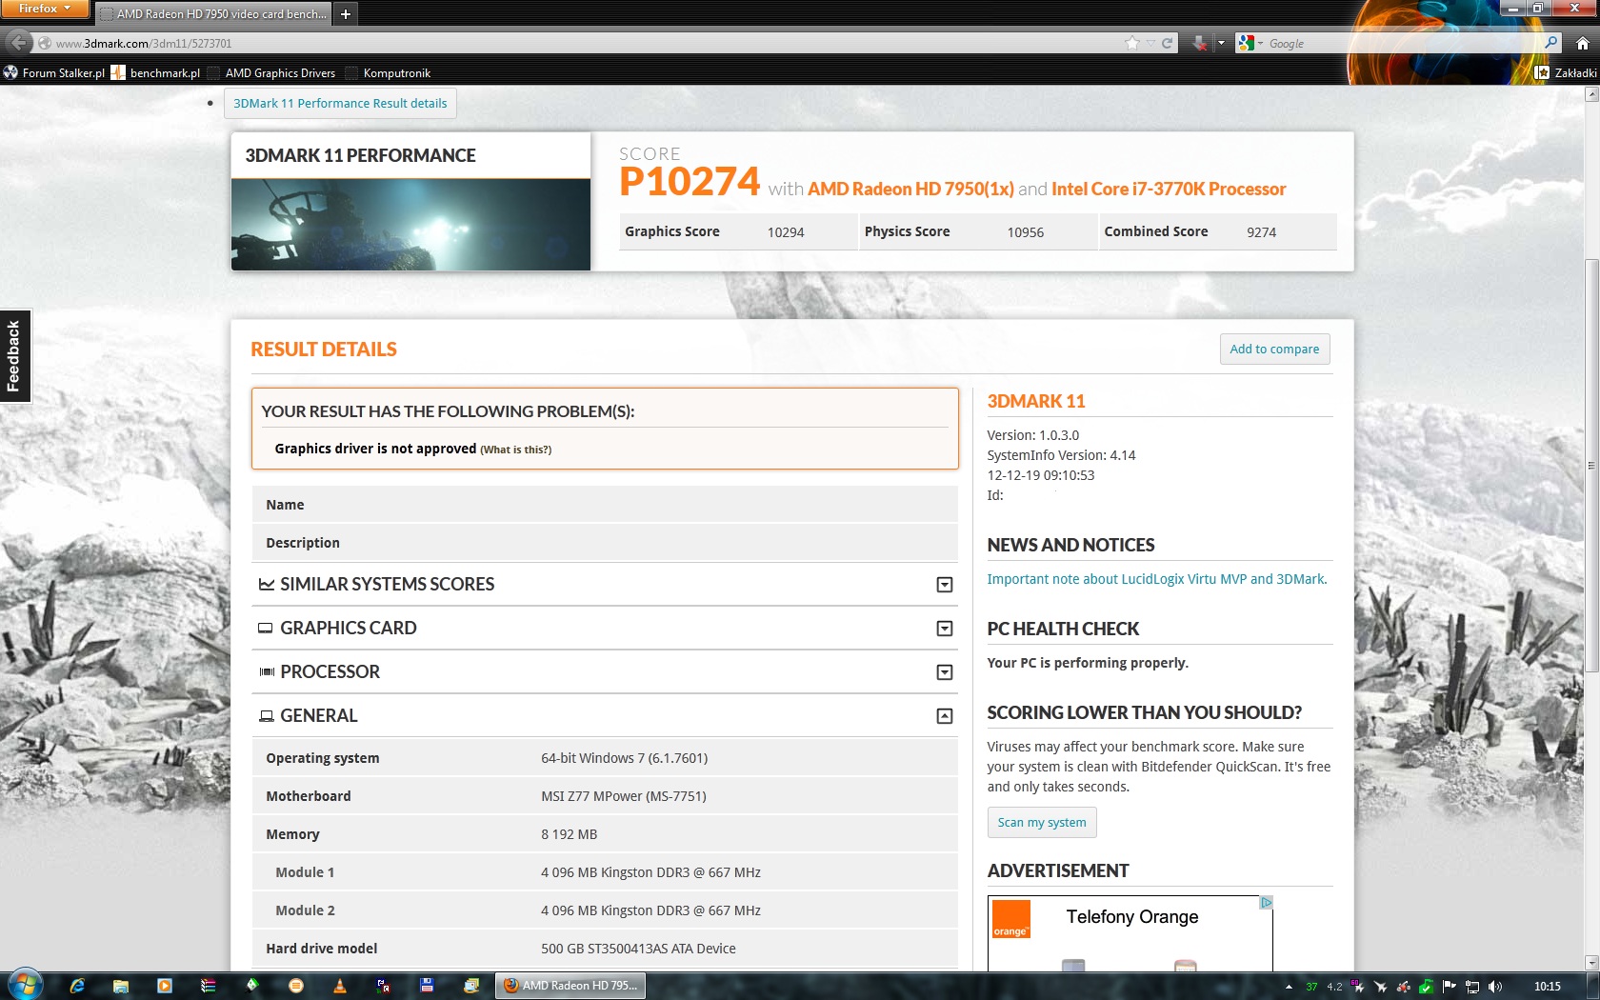Expand the Processor section
This screenshot has height=1000, width=1600.
coord(944,672)
